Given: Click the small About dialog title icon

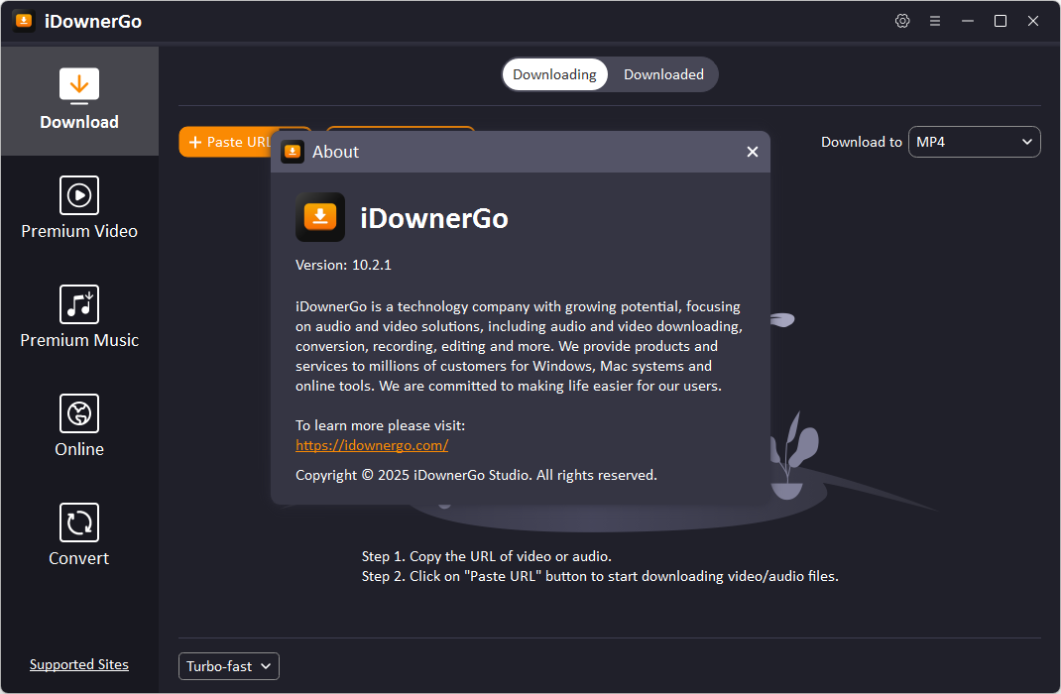Looking at the screenshot, I should click(x=293, y=152).
